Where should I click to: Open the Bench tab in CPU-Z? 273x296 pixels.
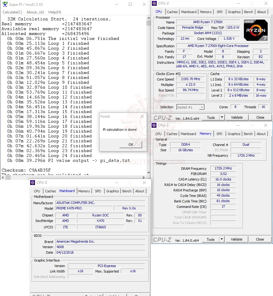click(248, 12)
